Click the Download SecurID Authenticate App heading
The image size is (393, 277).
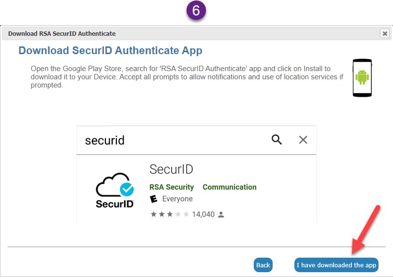coord(110,51)
